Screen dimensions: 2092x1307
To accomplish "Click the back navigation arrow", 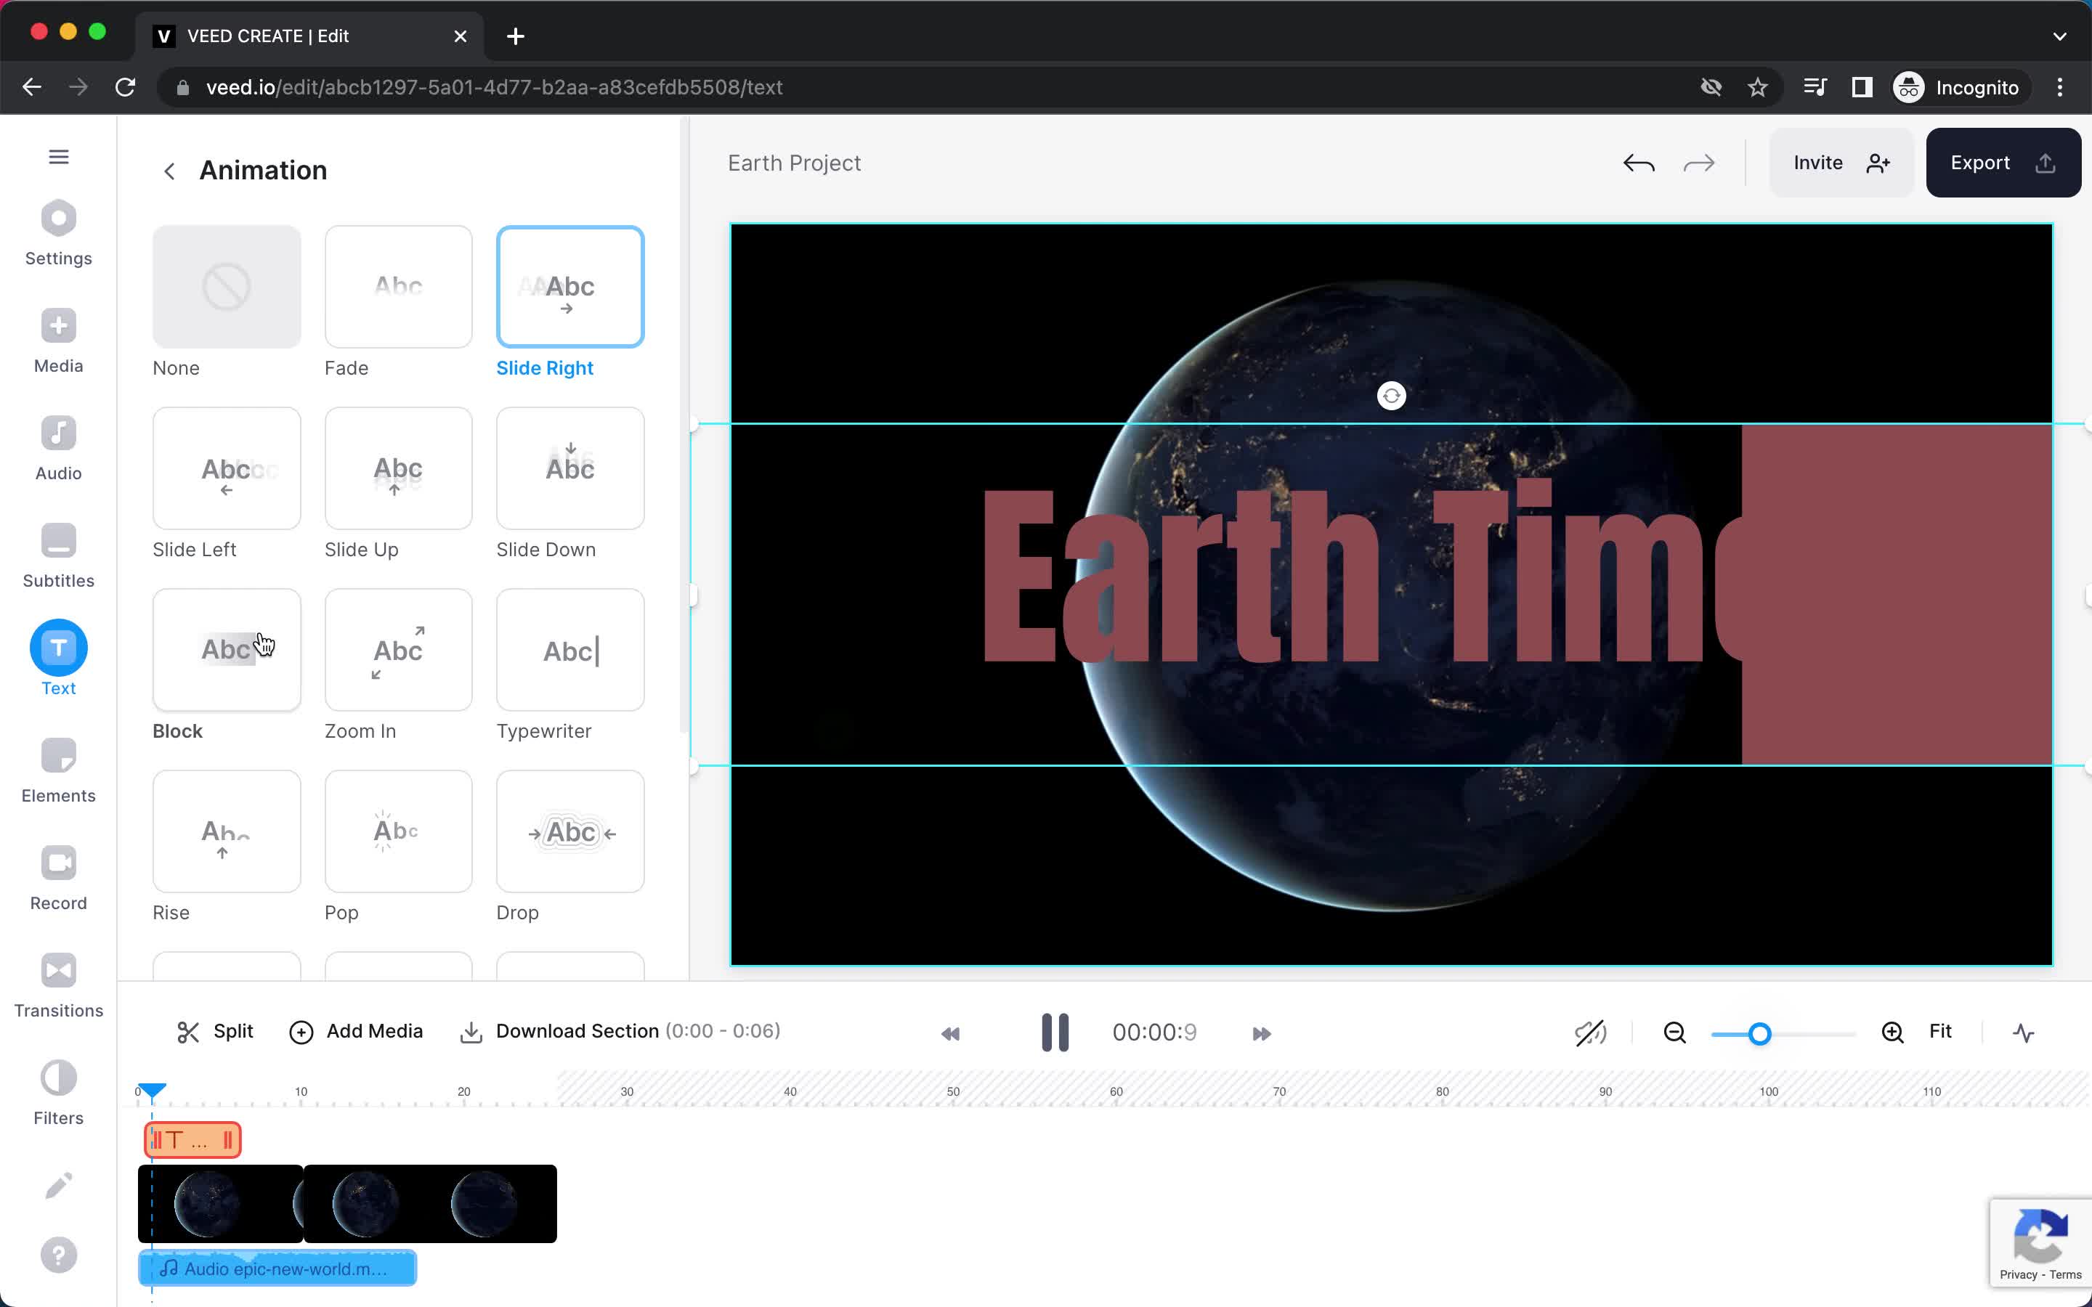I will tap(169, 168).
